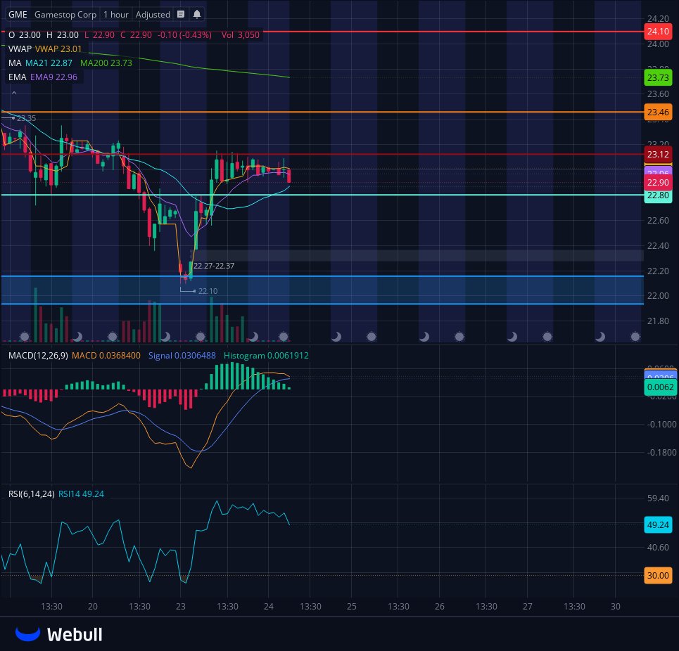The width and height of the screenshot is (679, 651).
Task: Select the Signal 0.0306488 legend value
Action: pos(182,356)
